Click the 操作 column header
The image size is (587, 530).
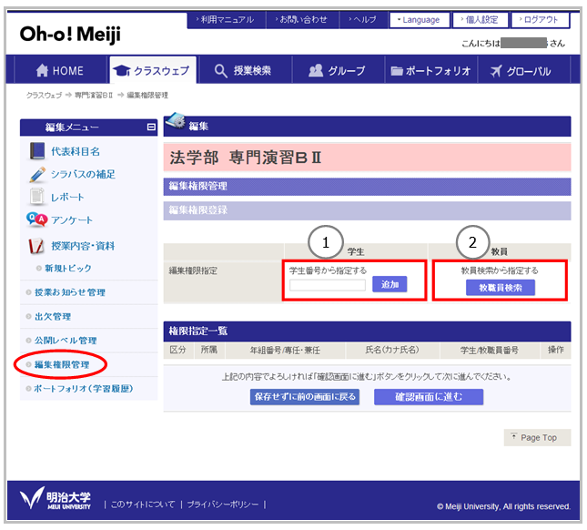click(x=555, y=350)
